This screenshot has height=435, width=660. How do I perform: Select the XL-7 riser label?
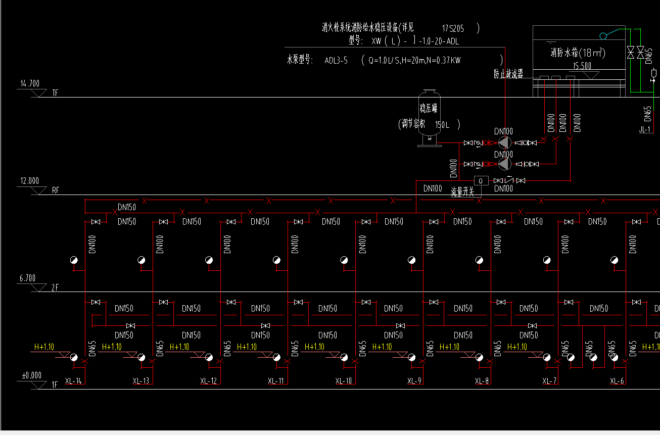(550, 381)
